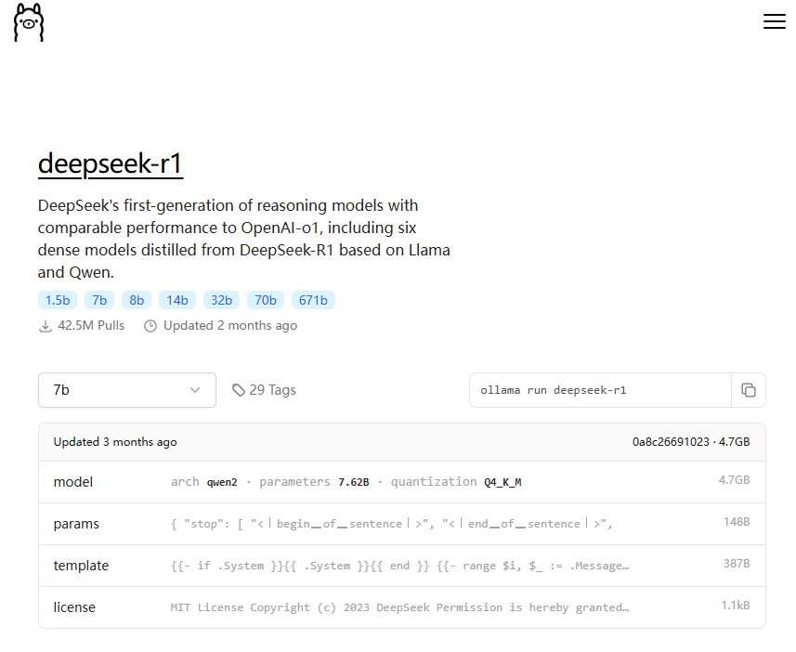Expand the dropdown chevron arrow

coord(195,390)
